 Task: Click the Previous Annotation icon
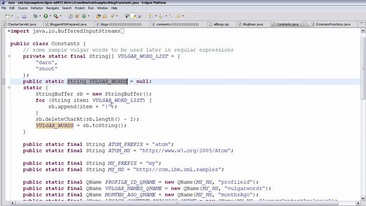161,16
